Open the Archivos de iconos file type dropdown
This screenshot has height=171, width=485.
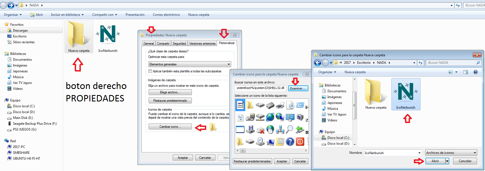(451, 153)
